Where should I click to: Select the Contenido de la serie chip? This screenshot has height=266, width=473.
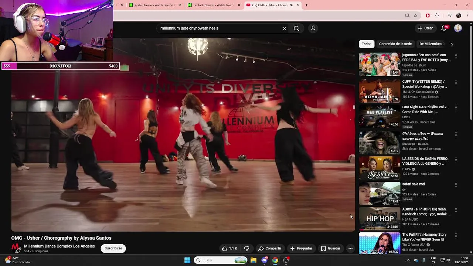pyautogui.click(x=395, y=44)
